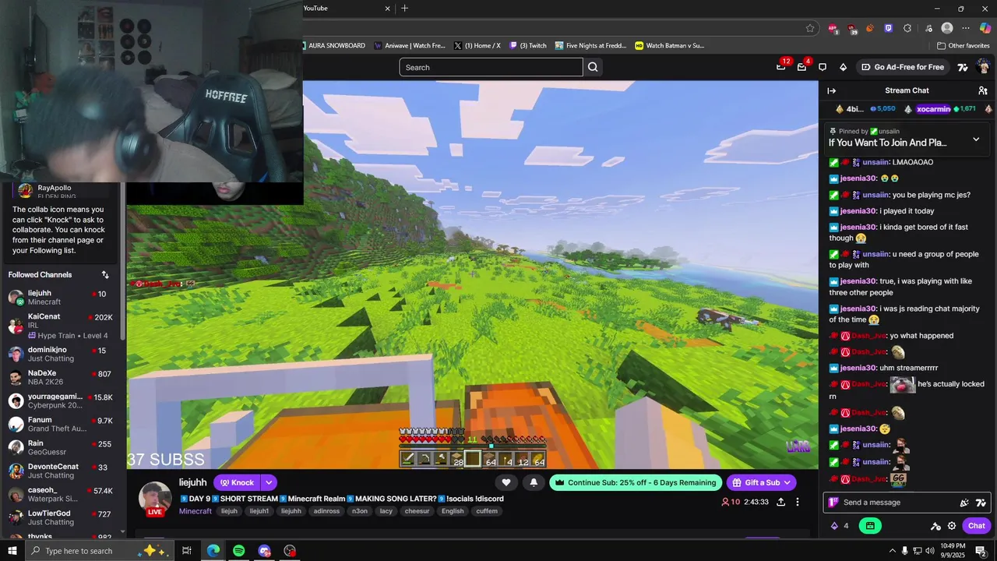The image size is (997, 561).
Task: Open the three-dot more options below stream
Action: tap(797, 502)
